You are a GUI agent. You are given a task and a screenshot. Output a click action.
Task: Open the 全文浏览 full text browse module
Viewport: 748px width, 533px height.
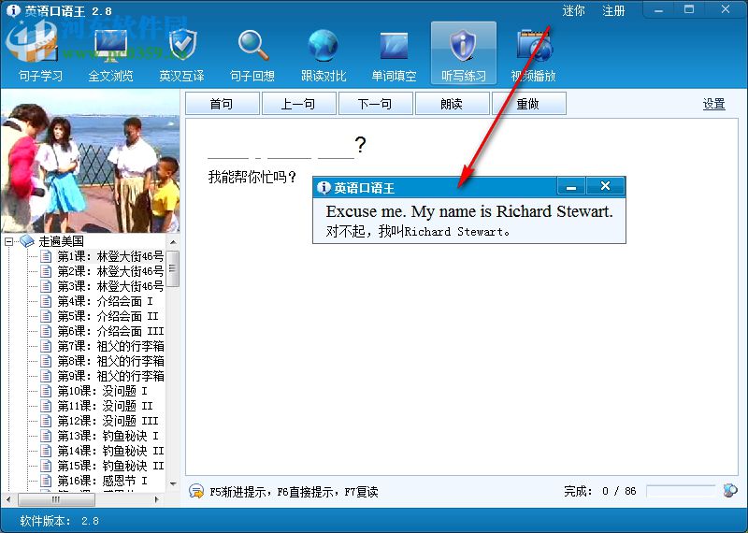coord(110,55)
